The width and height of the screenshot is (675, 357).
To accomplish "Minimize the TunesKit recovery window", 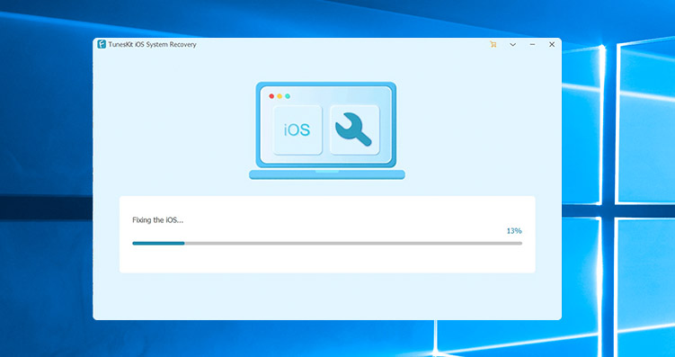I will [532, 44].
